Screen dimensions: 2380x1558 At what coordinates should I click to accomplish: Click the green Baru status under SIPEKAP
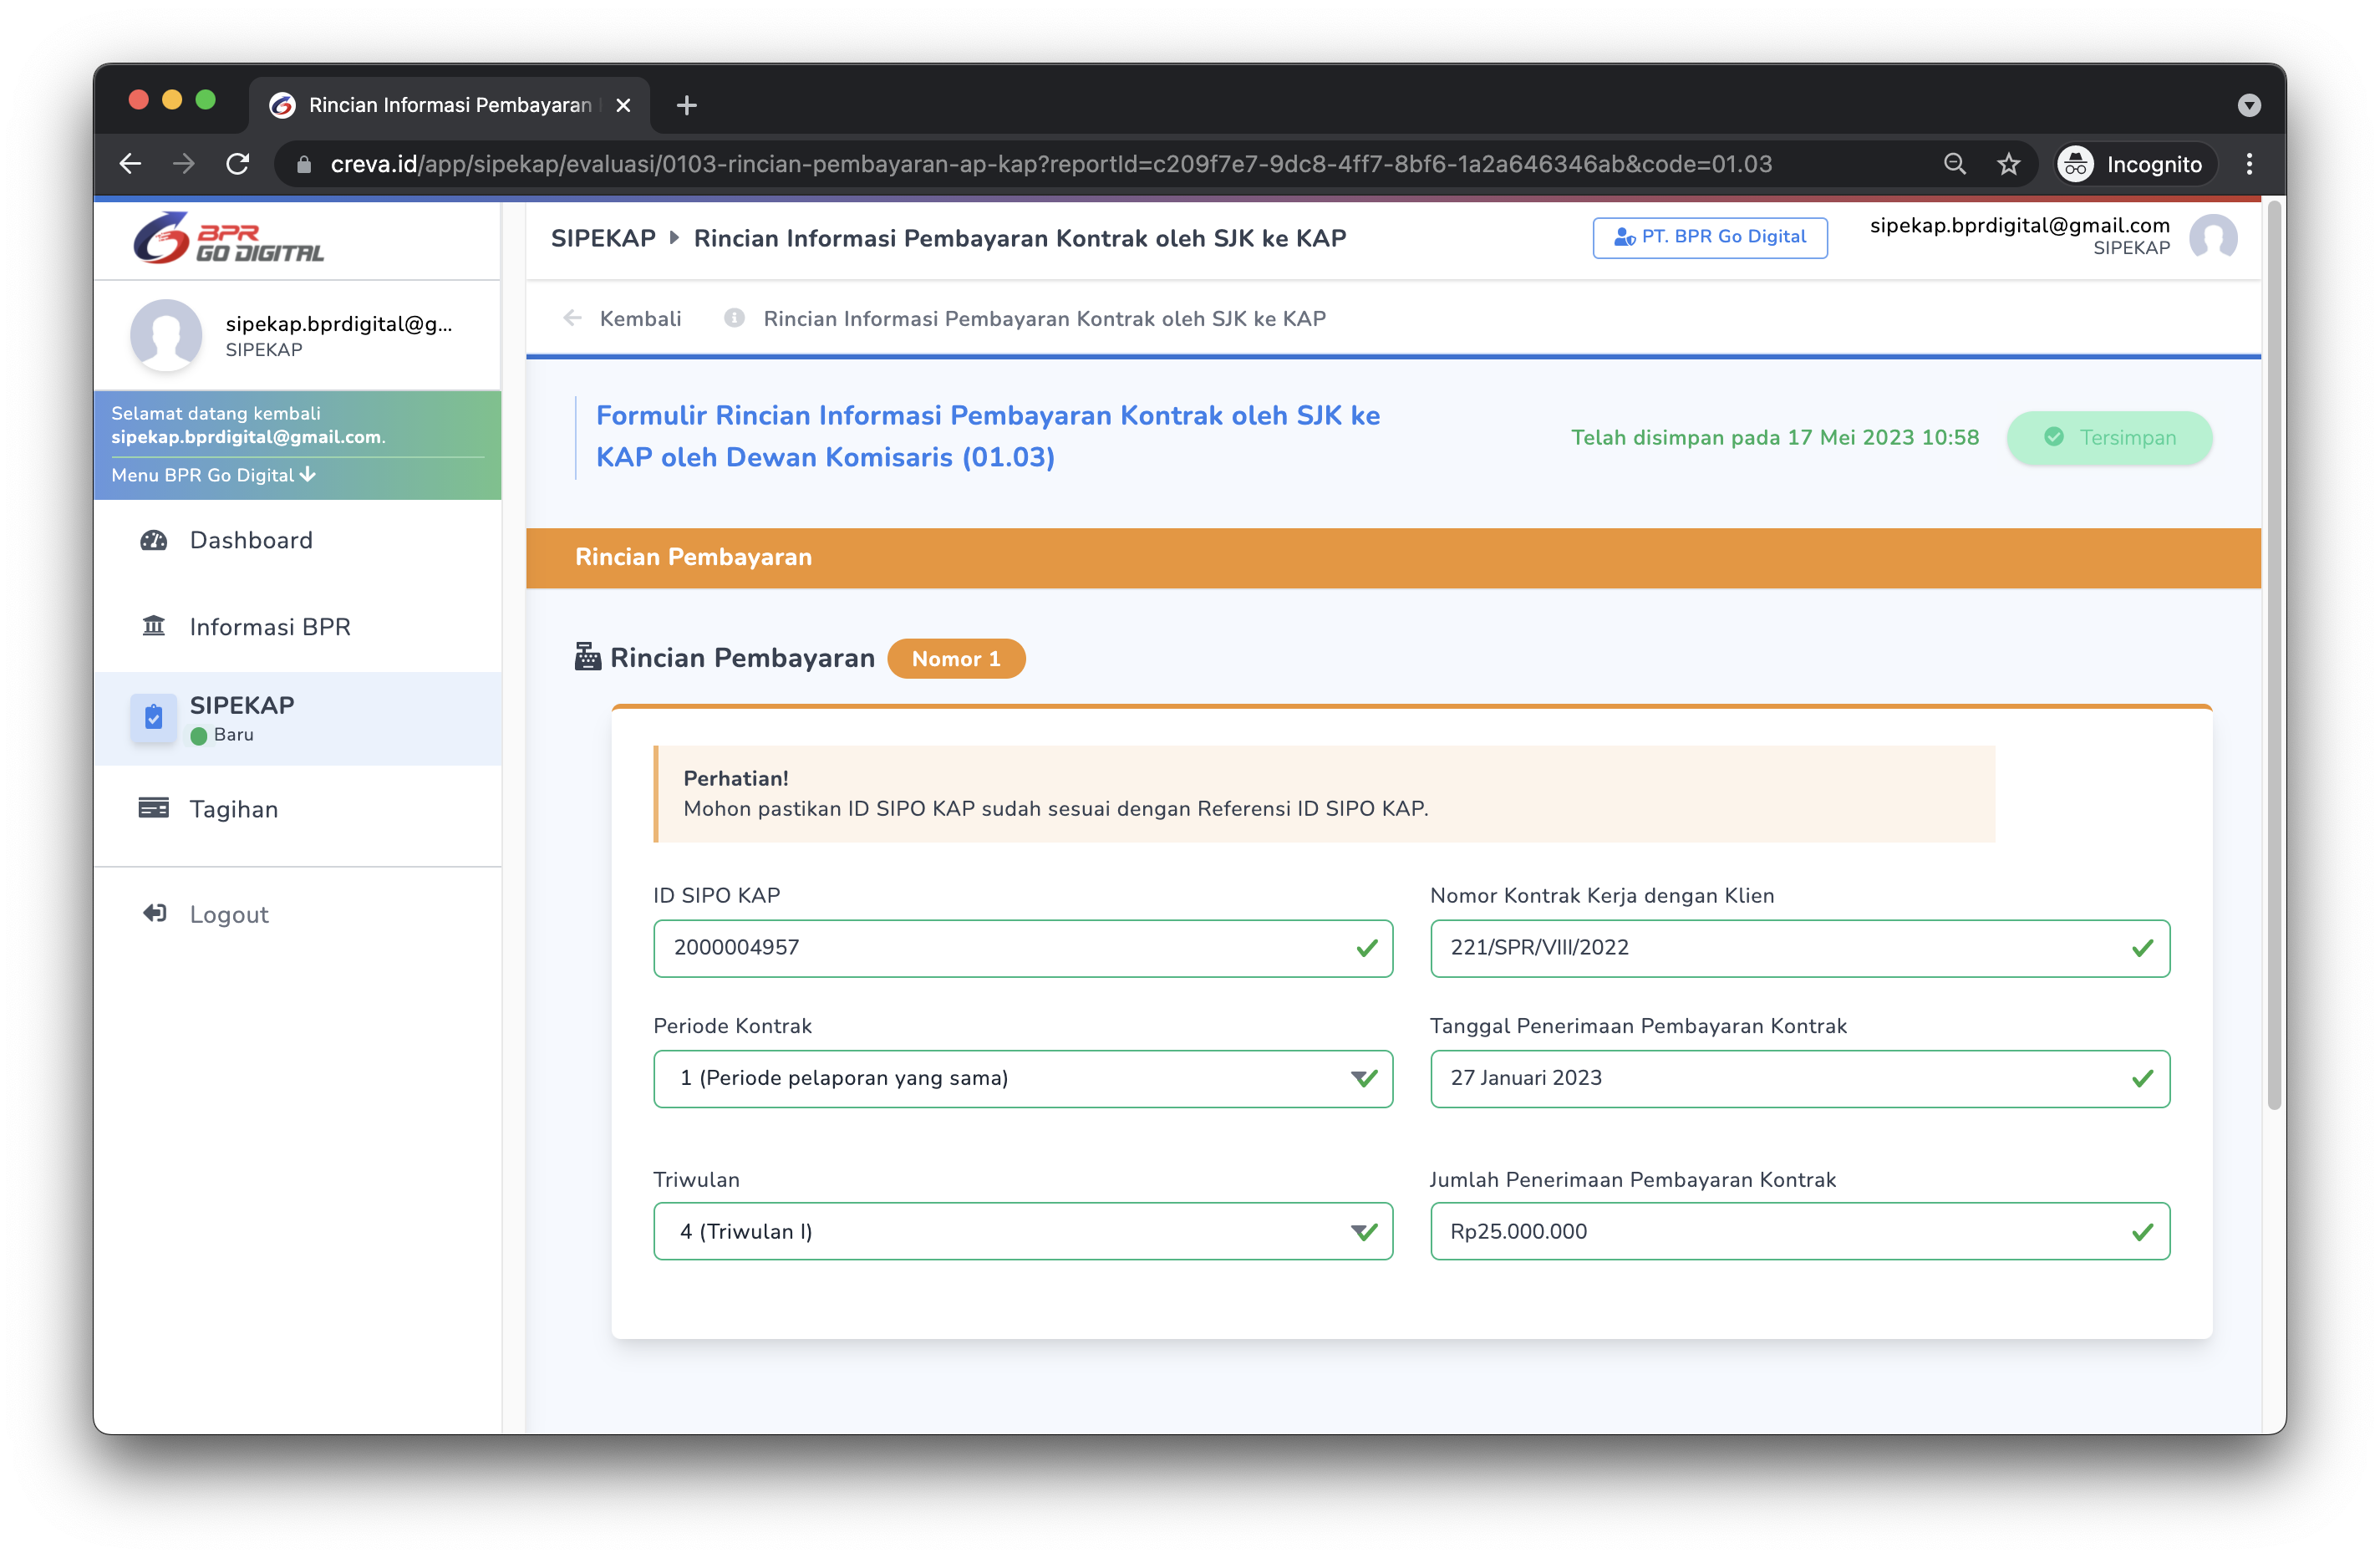[x=222, y=734]
